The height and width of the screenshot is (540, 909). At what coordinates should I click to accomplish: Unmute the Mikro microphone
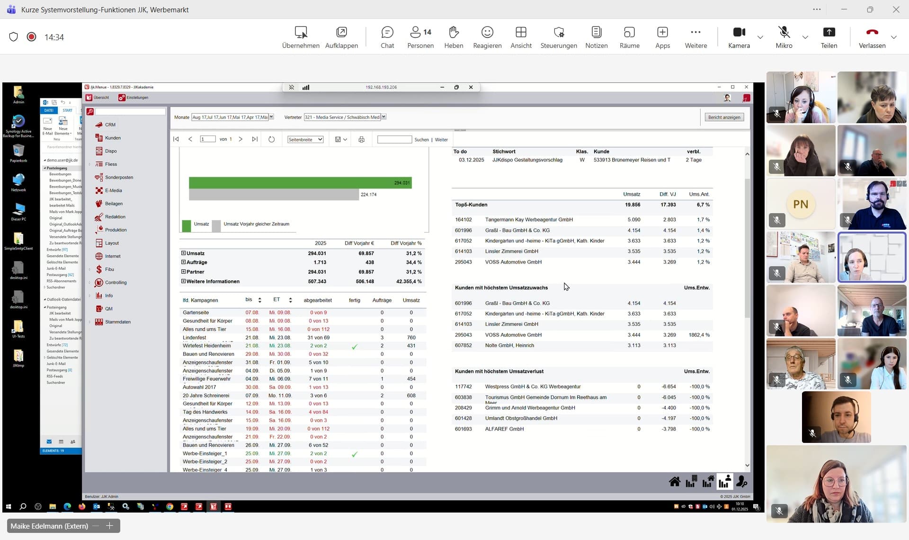[784, 37]
